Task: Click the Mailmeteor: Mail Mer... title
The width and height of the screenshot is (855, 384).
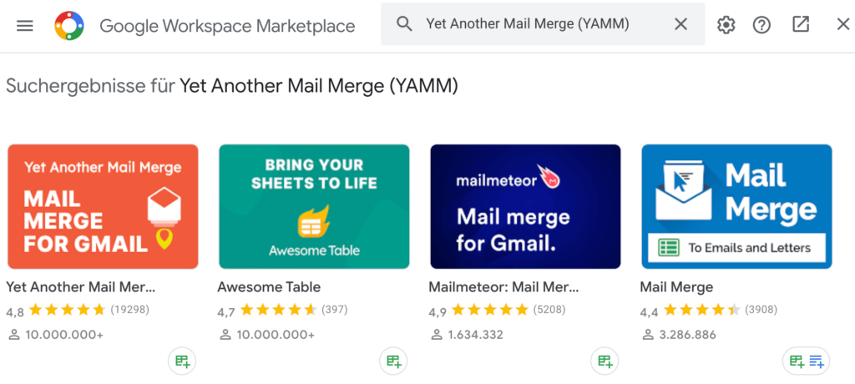Action: click(x=503, y=287)
